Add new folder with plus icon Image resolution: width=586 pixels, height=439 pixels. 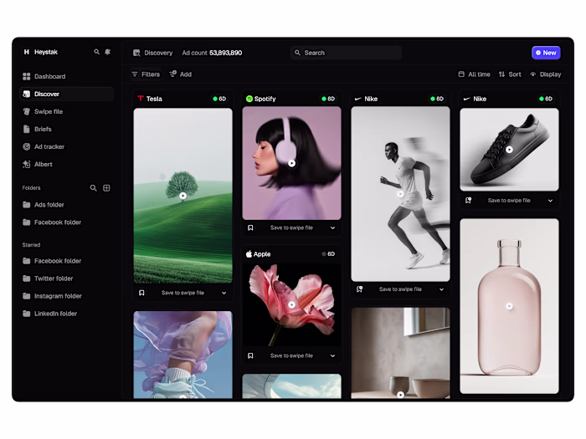pyautogui.click(x=106, y=188)
